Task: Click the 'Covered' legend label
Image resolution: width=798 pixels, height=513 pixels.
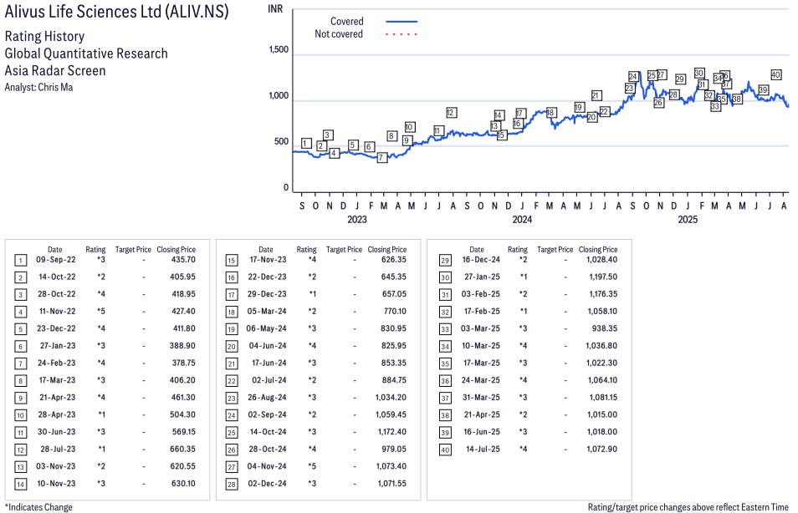Action: coord(346,22)
